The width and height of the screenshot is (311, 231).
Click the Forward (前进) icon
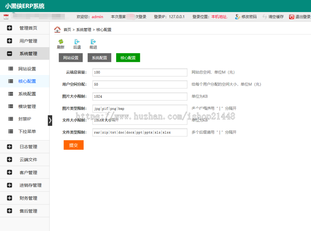pyautogui.click(x=93, y=42)
